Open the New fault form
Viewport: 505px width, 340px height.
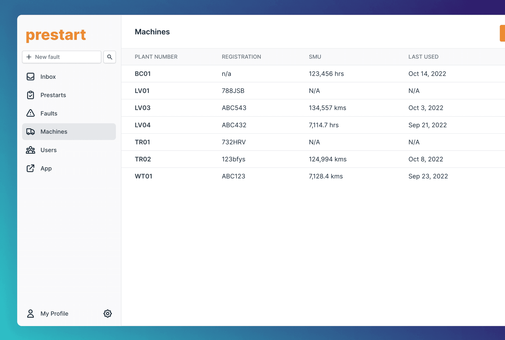tap(62, 57)
